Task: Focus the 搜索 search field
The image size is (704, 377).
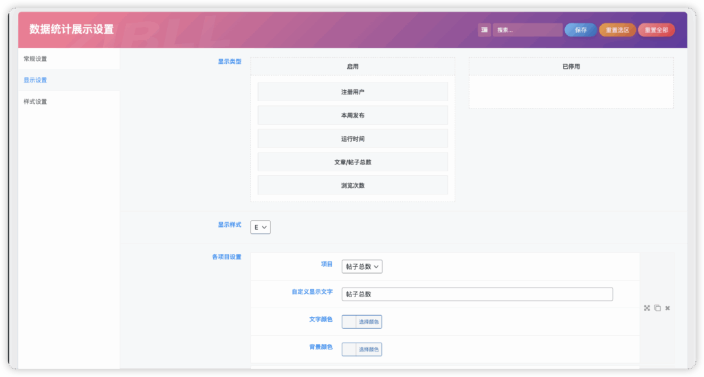Action: [x=527, y=30]
